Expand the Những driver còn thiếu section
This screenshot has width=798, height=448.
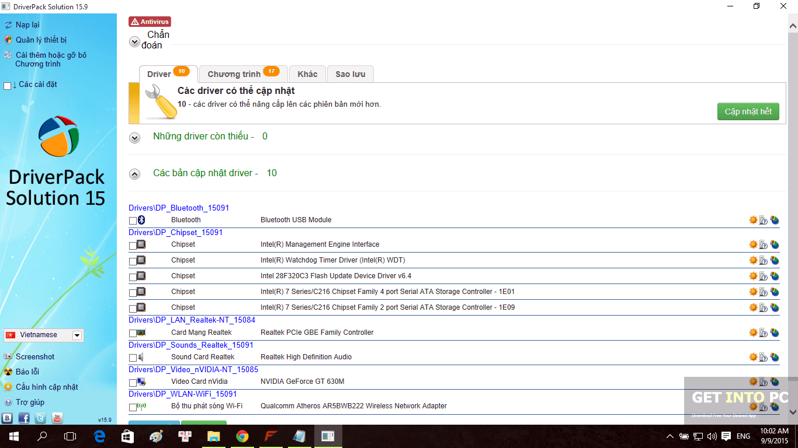pyautogui.click(x=134, y=138)
